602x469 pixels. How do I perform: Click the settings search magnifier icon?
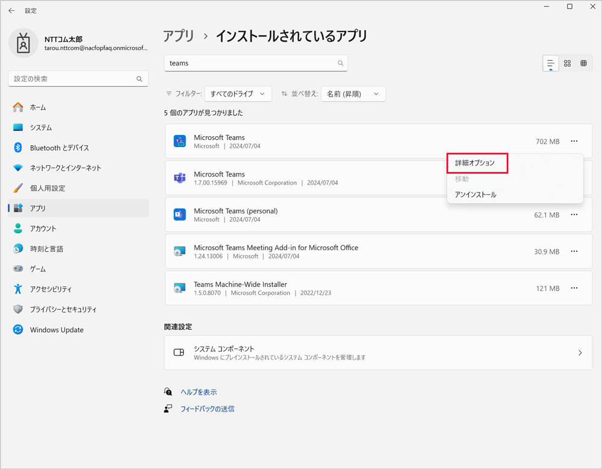(x=140, y=79)
